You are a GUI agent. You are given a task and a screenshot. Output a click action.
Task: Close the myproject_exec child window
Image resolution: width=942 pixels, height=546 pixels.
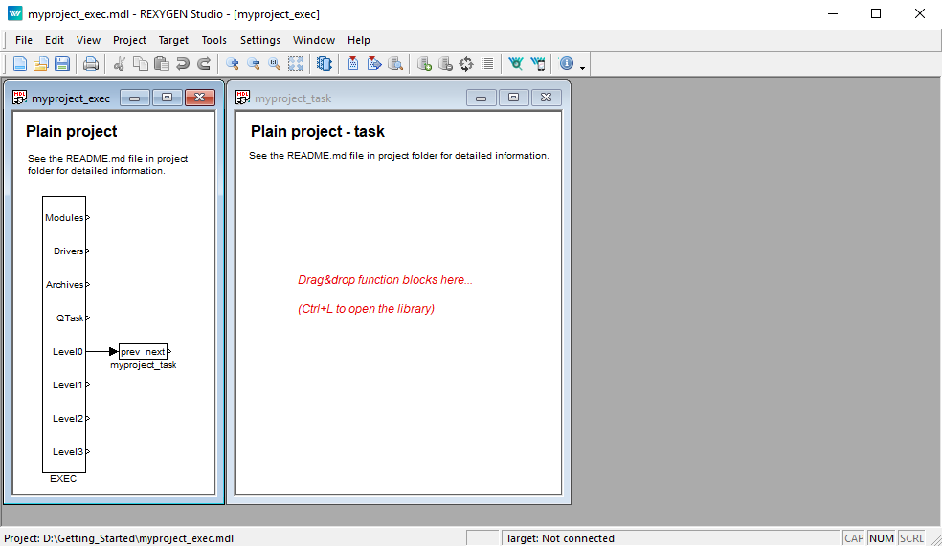[199, 98]
